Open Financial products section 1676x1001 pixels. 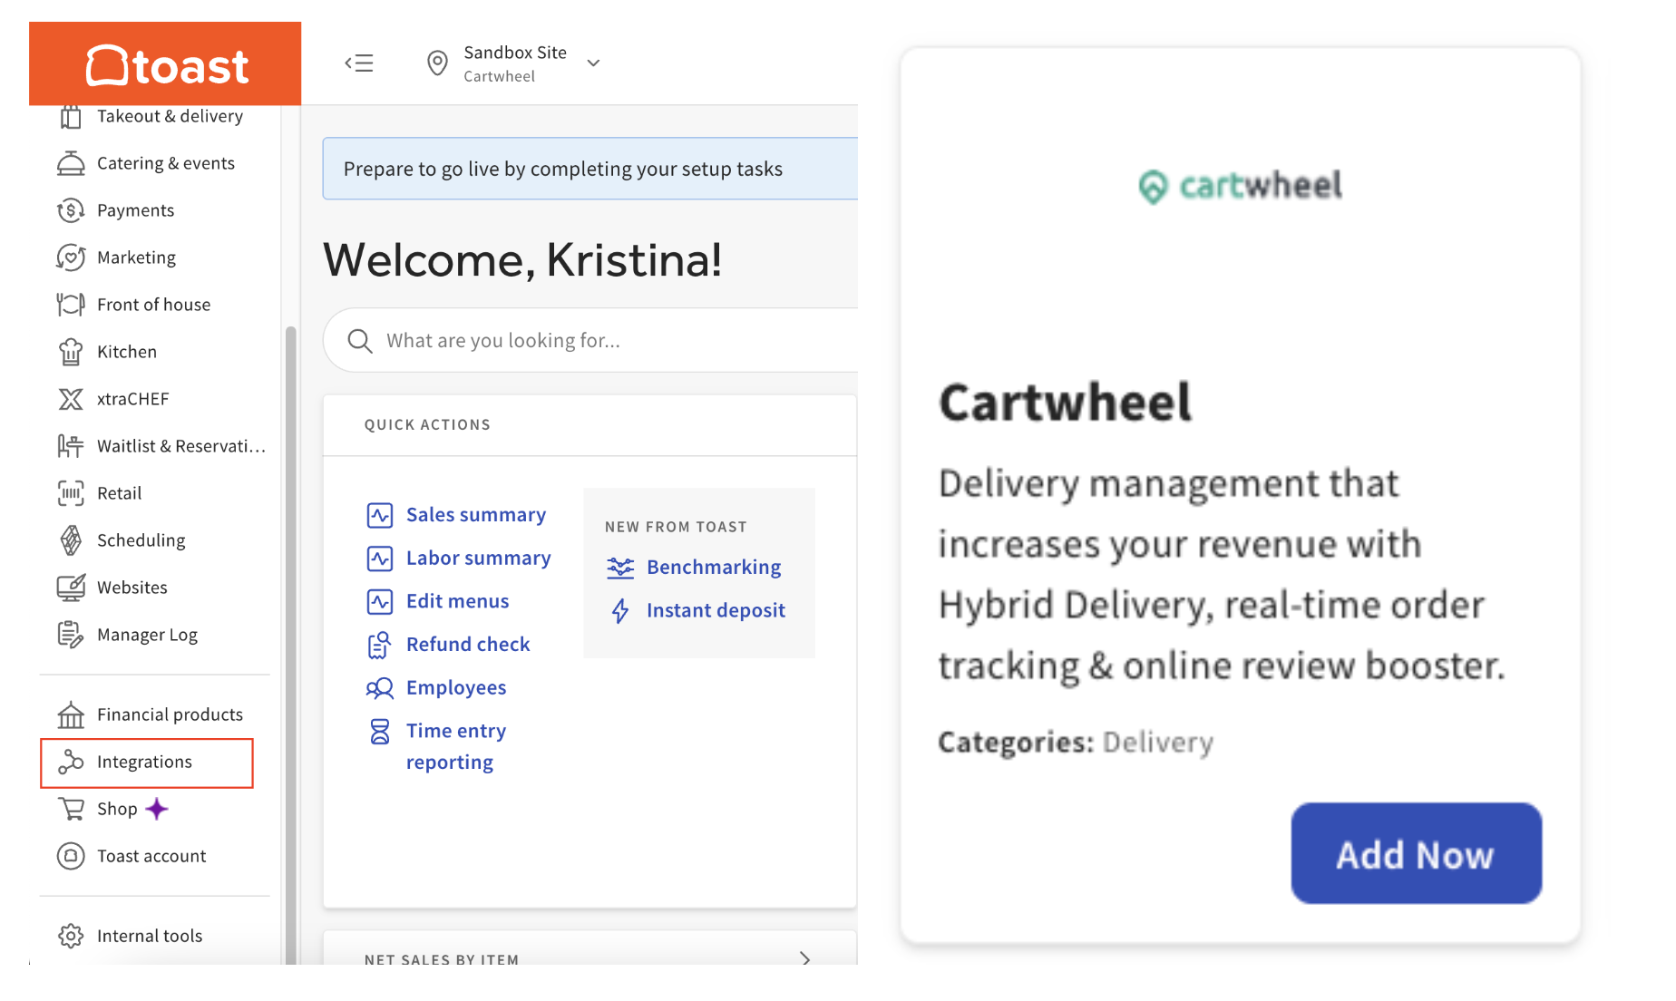pos(171,714)
